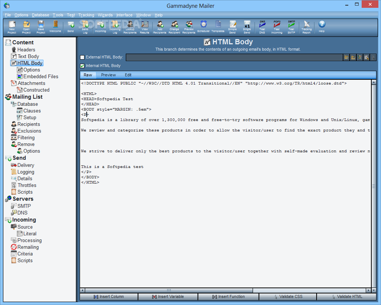Click the Insert Function button

228,297
